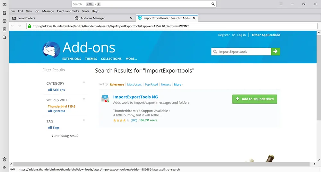Go to EXTENSIONS section
The width and height of the screenshot is (321, 172).
[x=72, y=59]
